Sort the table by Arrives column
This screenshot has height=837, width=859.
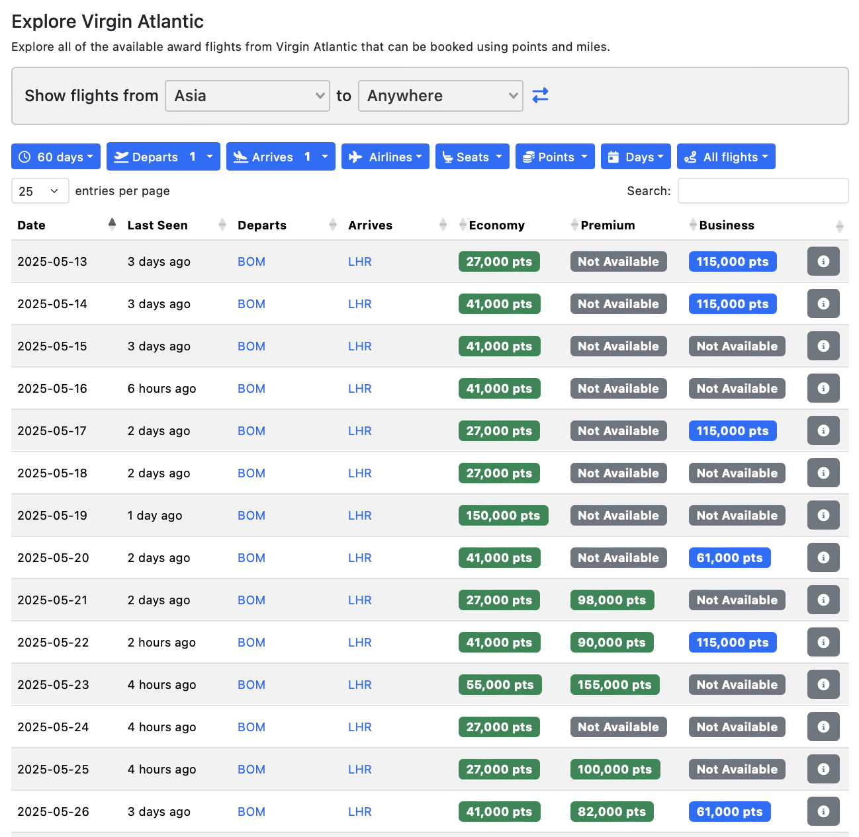[x=398, y=225]
